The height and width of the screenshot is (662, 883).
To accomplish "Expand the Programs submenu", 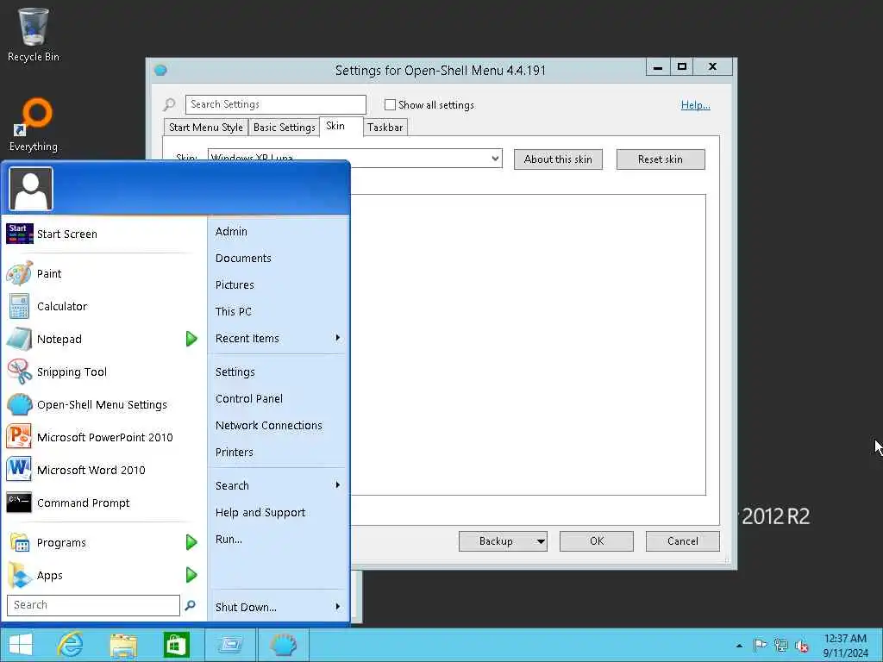I will click(191, 543).
